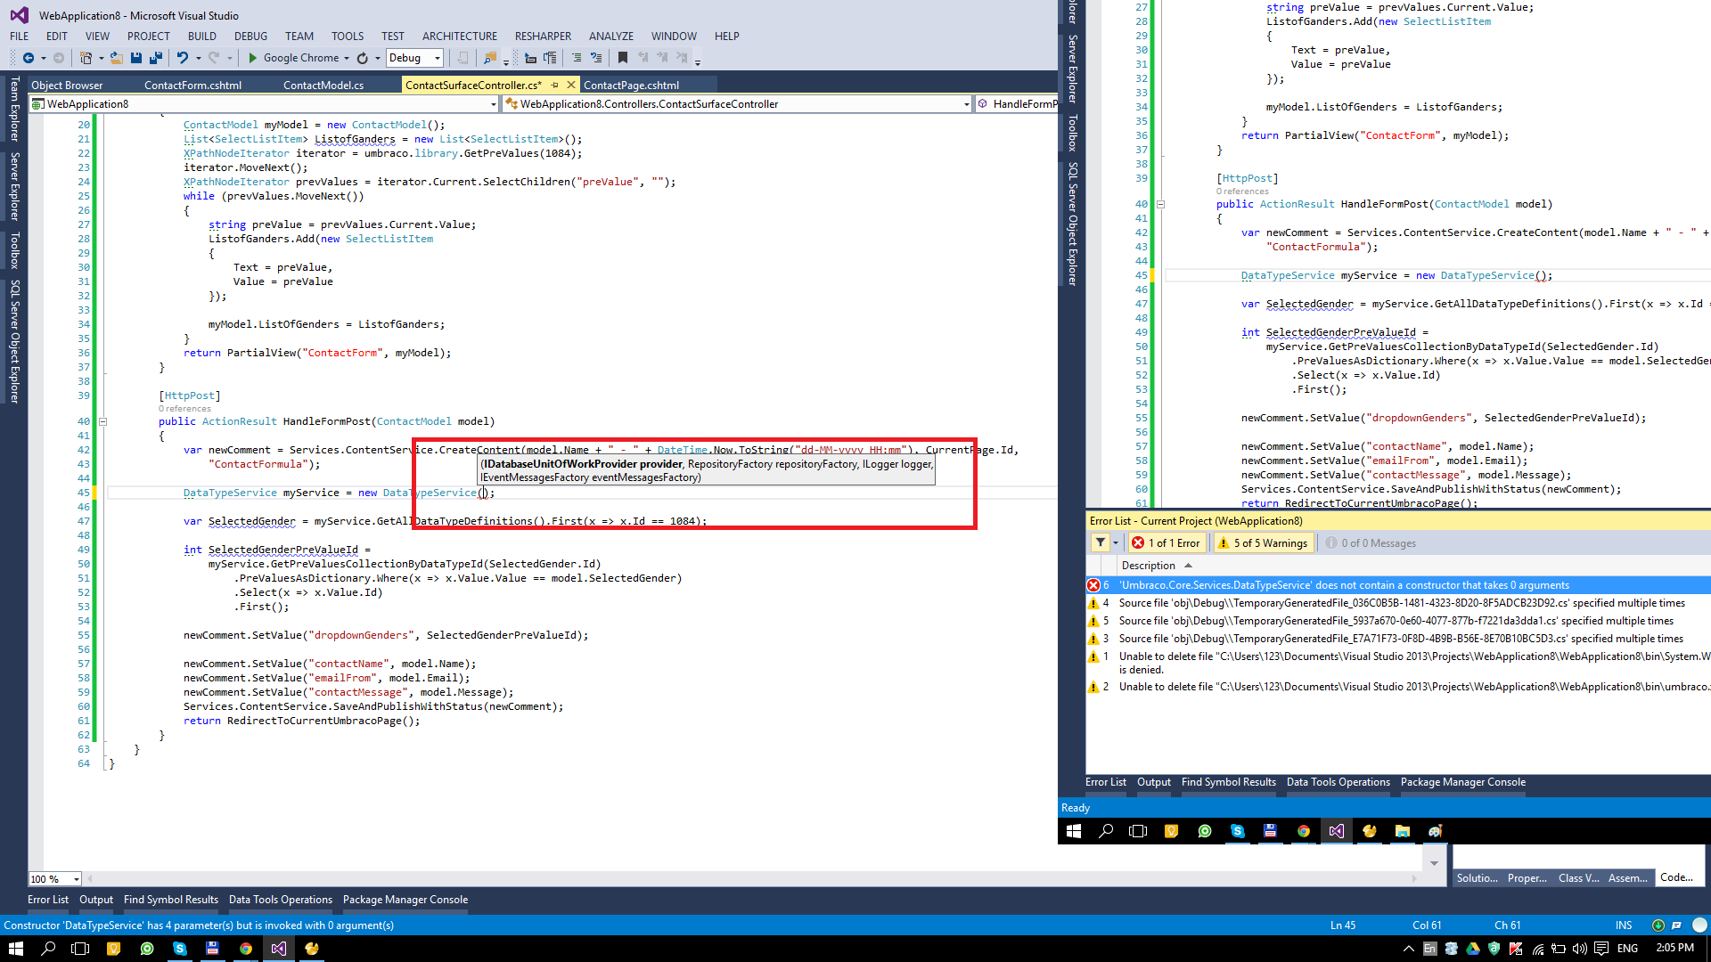Image resolution: width=1711 pixels, height=962 pixels.
Task: Open the Debug configuration combo box
Action: pos(414,58)
